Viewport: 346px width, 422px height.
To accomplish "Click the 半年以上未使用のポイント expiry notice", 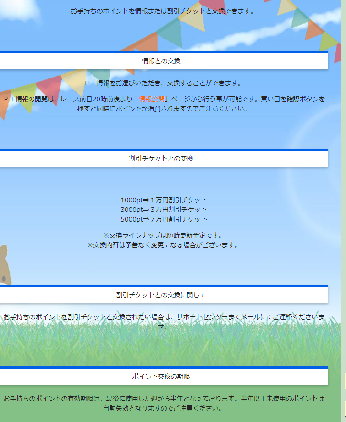I will coord(164,403).
